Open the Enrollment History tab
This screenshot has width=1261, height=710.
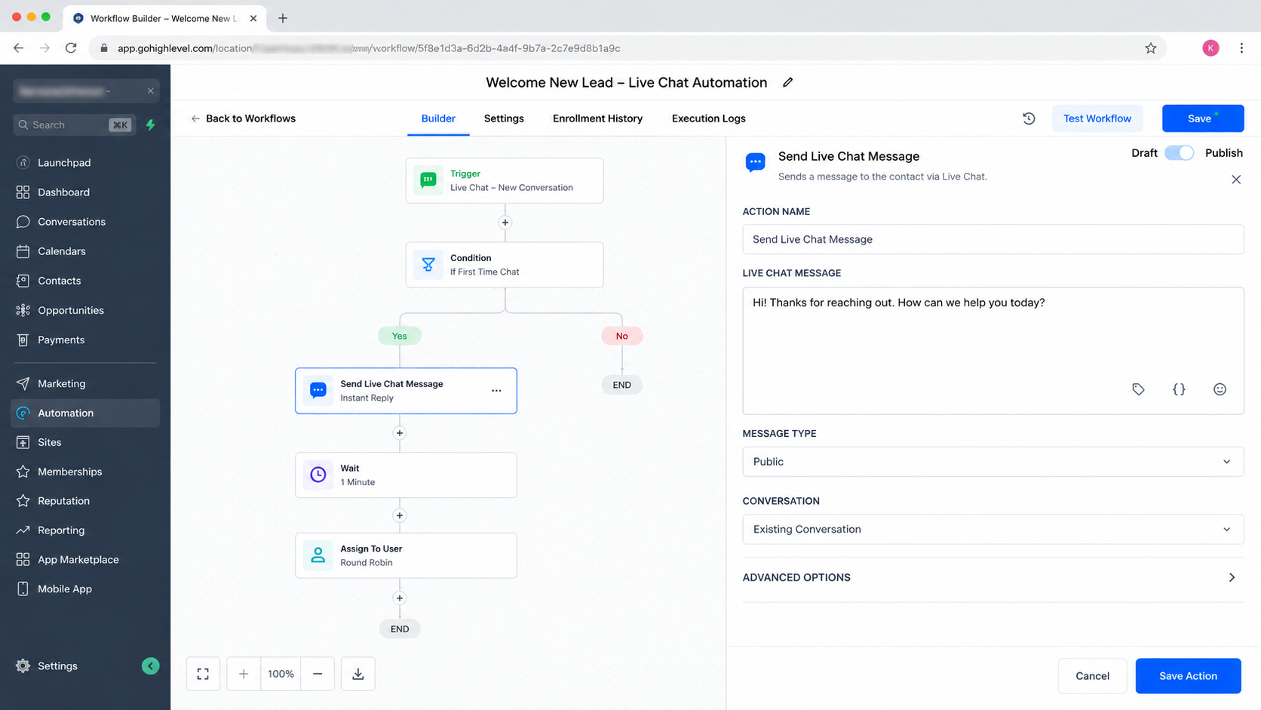pos(597,118)
